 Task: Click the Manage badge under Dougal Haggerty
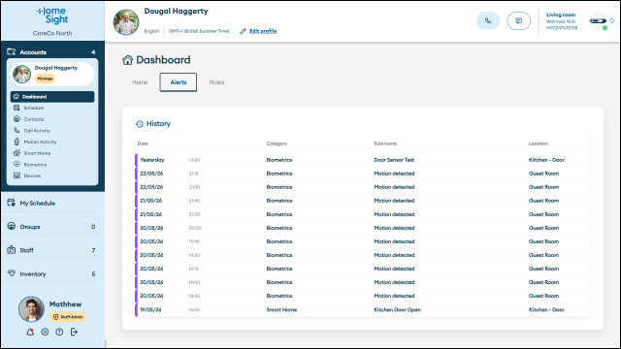[x=46, y=79]
